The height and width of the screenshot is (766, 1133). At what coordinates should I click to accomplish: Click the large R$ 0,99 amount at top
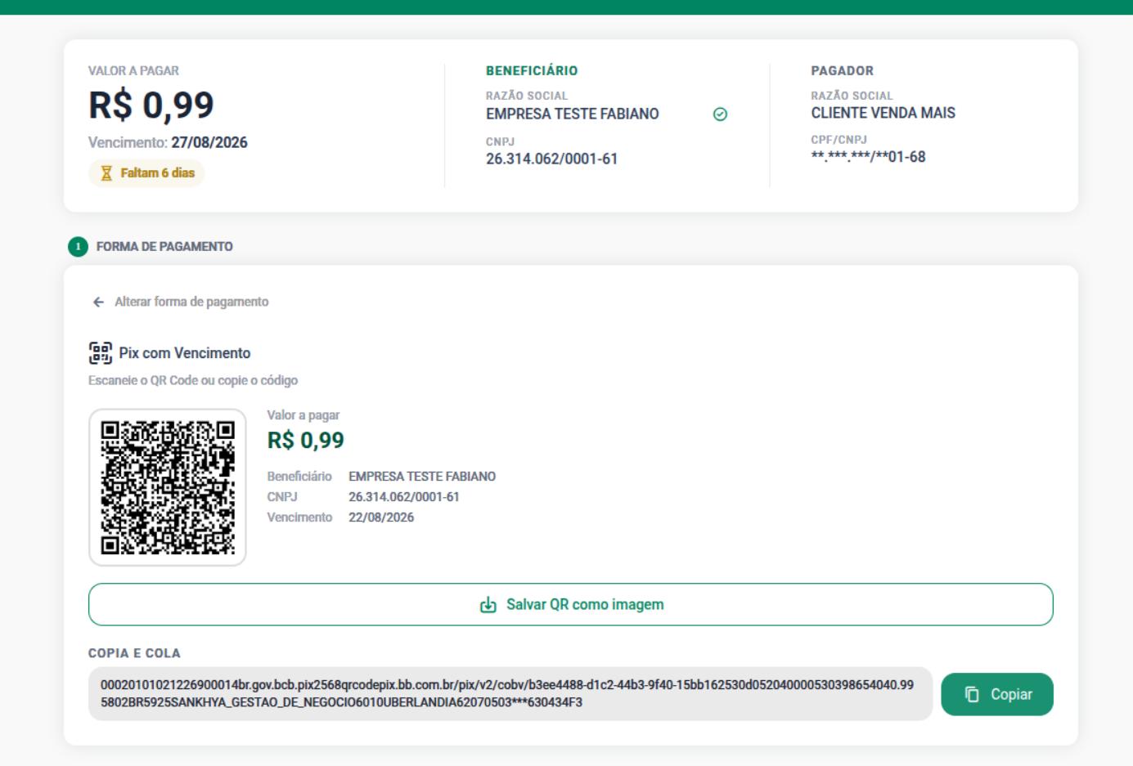point(151,105)
